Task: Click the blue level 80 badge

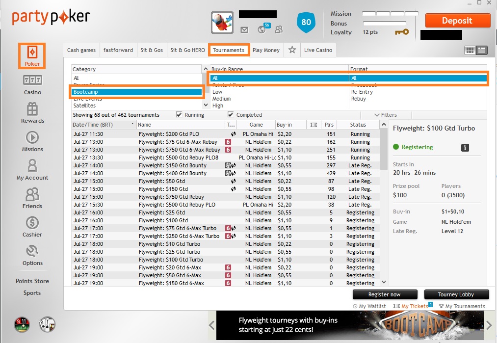Action: coord(306,22)
